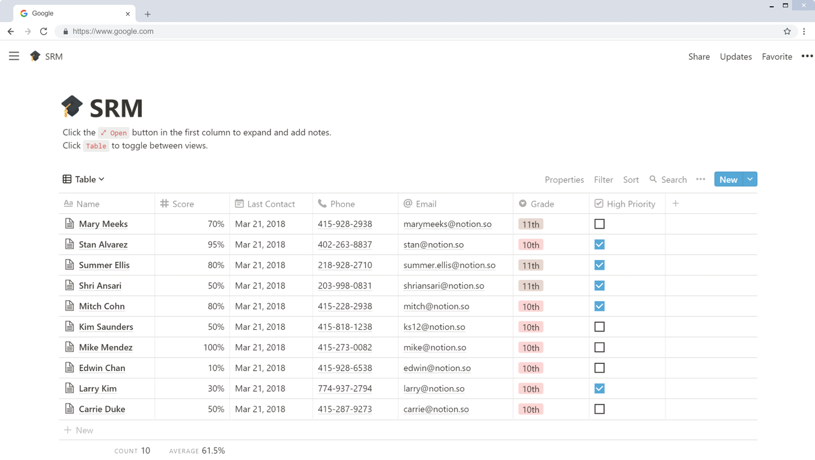Click the large graduation cap page icon
Screen dimensions: 815x460
(72, 107)
